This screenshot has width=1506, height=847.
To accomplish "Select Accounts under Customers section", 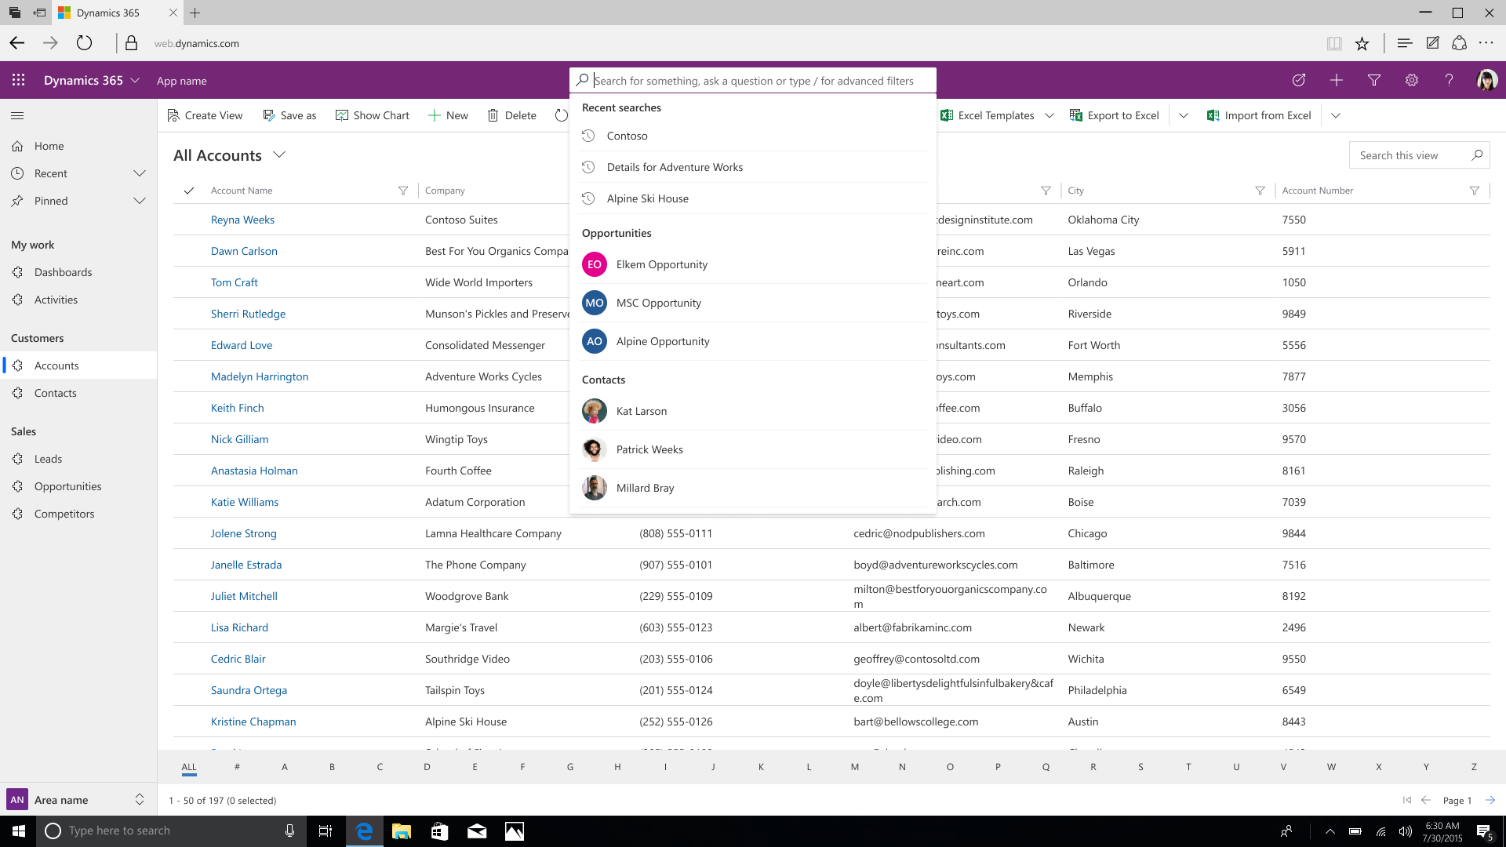I will click(57, 364).
